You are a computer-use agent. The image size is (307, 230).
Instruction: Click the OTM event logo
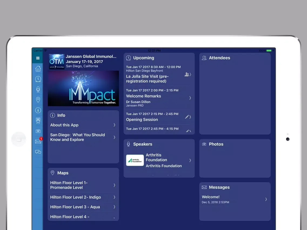pyautogui.click(x=56, y=62)
